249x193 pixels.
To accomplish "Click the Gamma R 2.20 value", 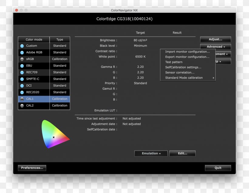I will 140,67.
